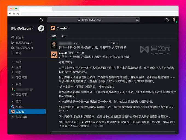Expand the iPlaySoft.com workspace menu

(x=22, y=29)
